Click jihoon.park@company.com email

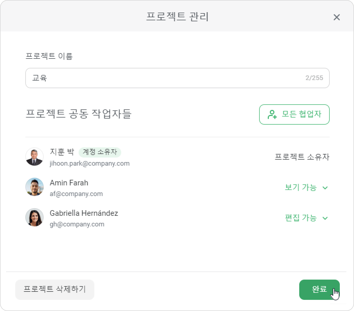90,164
